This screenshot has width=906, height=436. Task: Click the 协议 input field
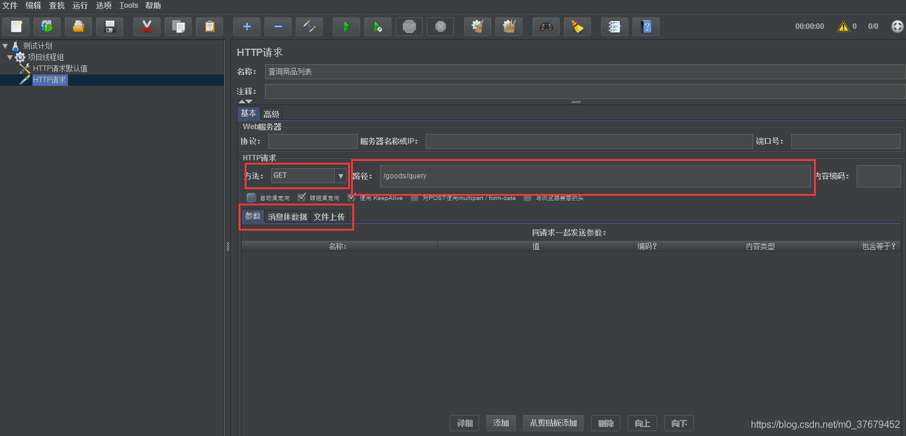(313, 141)
